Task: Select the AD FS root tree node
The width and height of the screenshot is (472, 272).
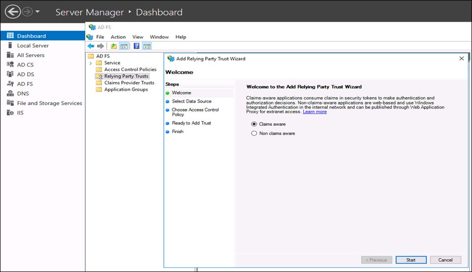Action: pyautogui.click(x=102, y=56)
